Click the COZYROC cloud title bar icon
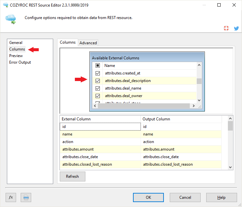The image size is (242, 207). point(6,5)
